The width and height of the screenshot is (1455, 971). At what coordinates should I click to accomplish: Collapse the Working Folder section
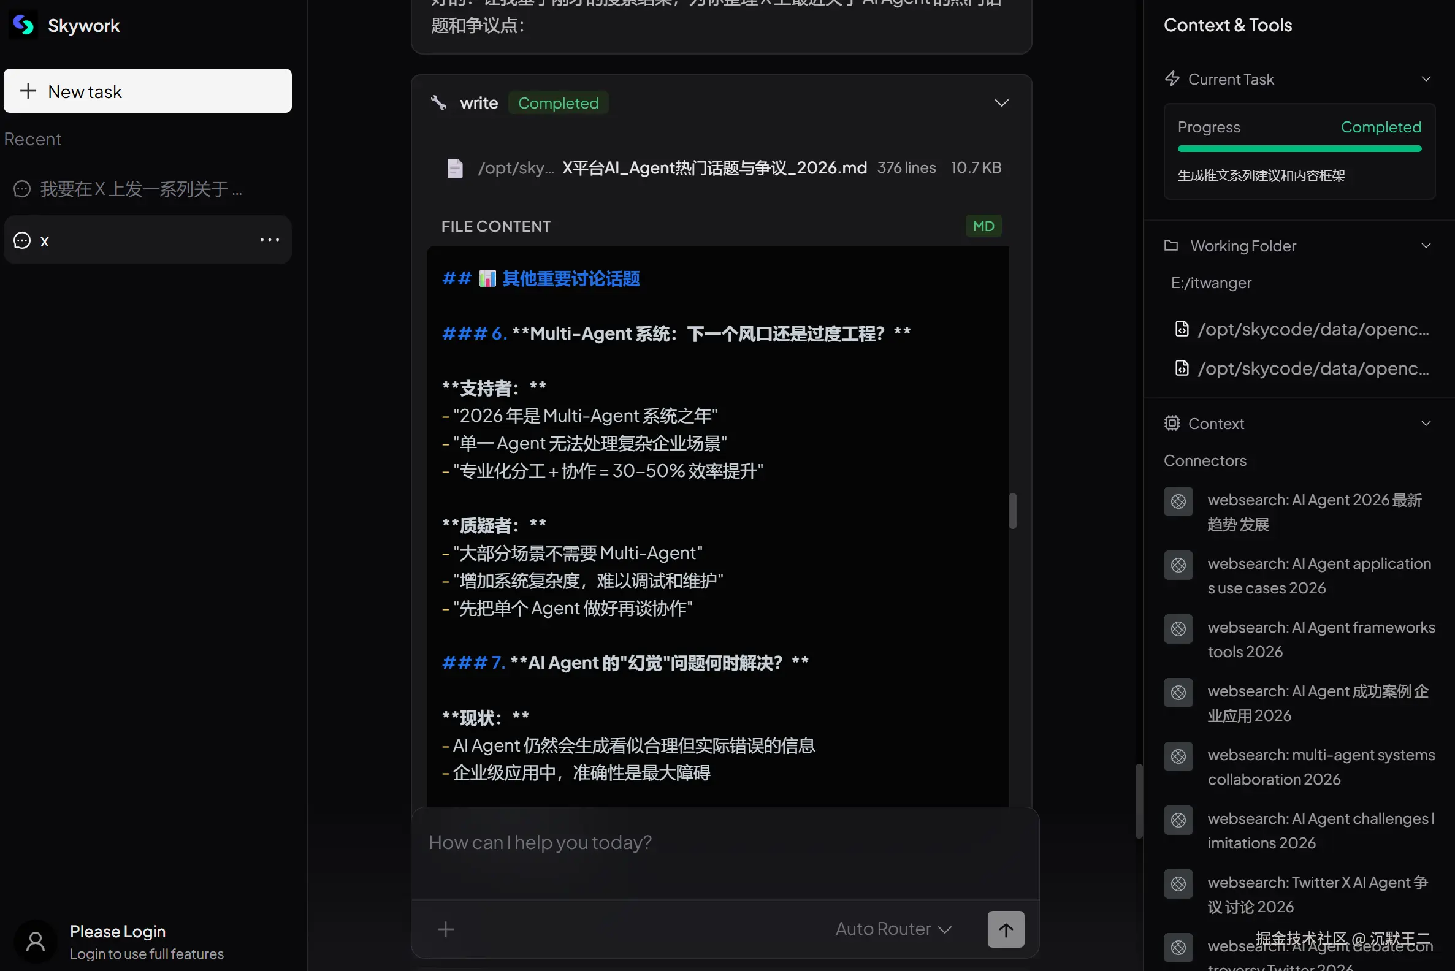click(1426, 246)
